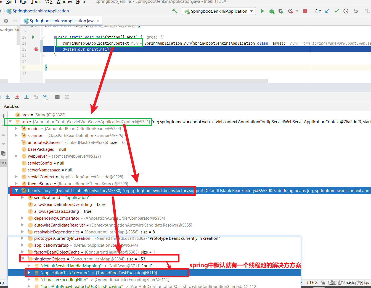Select the SpringbootJenkinsApplication.java editor tab

click(62, 21)
